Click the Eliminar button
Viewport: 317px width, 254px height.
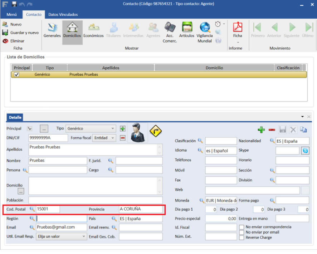point(14,41)
